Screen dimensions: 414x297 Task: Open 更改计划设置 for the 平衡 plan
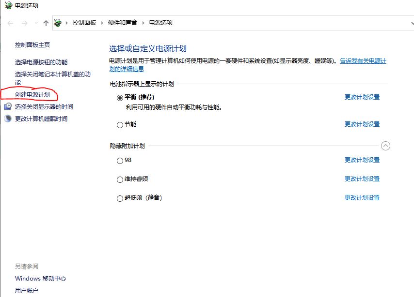[x=362, y=97]
